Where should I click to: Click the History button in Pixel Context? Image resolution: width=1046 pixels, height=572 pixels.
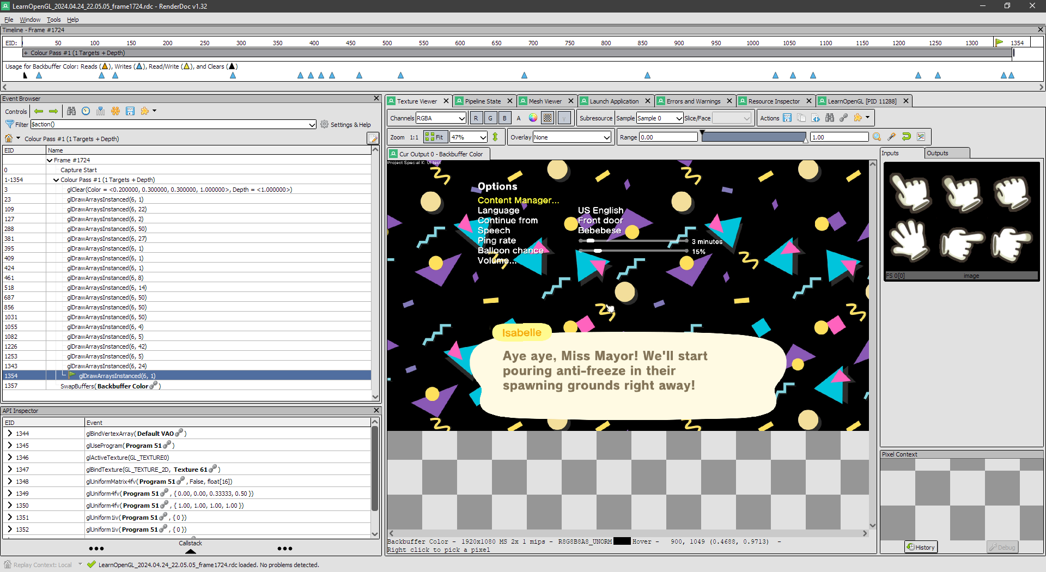click(x=921, y=547)
